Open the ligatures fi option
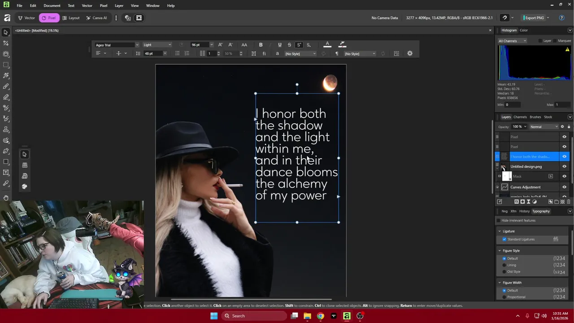 tap(264, 53)
